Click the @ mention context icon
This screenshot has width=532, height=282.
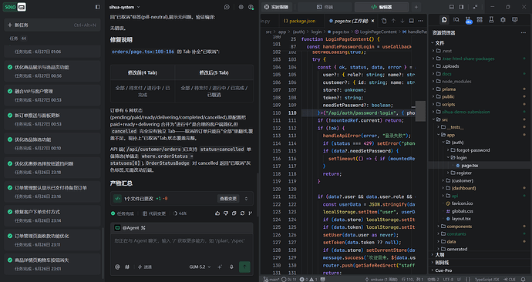[x=117, y=267]
